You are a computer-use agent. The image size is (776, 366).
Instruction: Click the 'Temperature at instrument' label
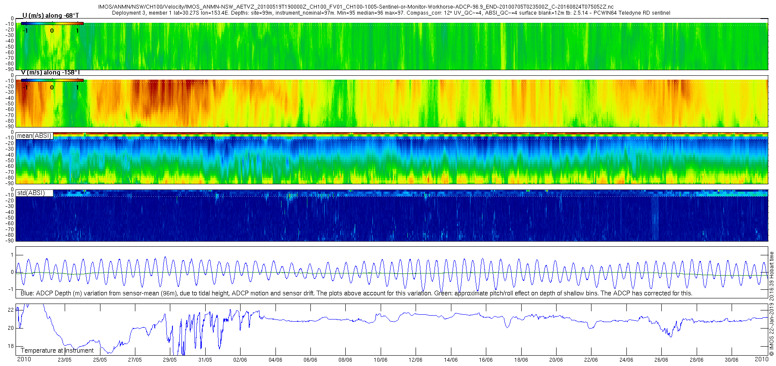click(57, 350)
